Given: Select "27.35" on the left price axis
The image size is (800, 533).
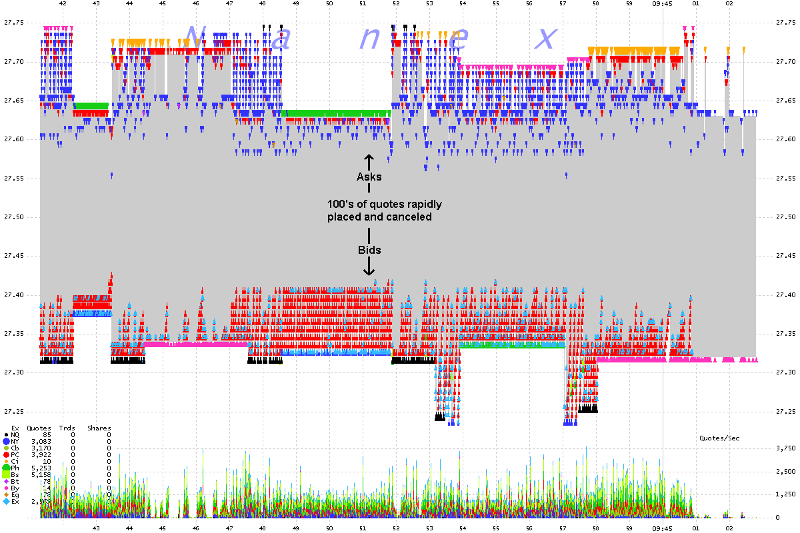Looking at the screenshot, I should 13,334.
